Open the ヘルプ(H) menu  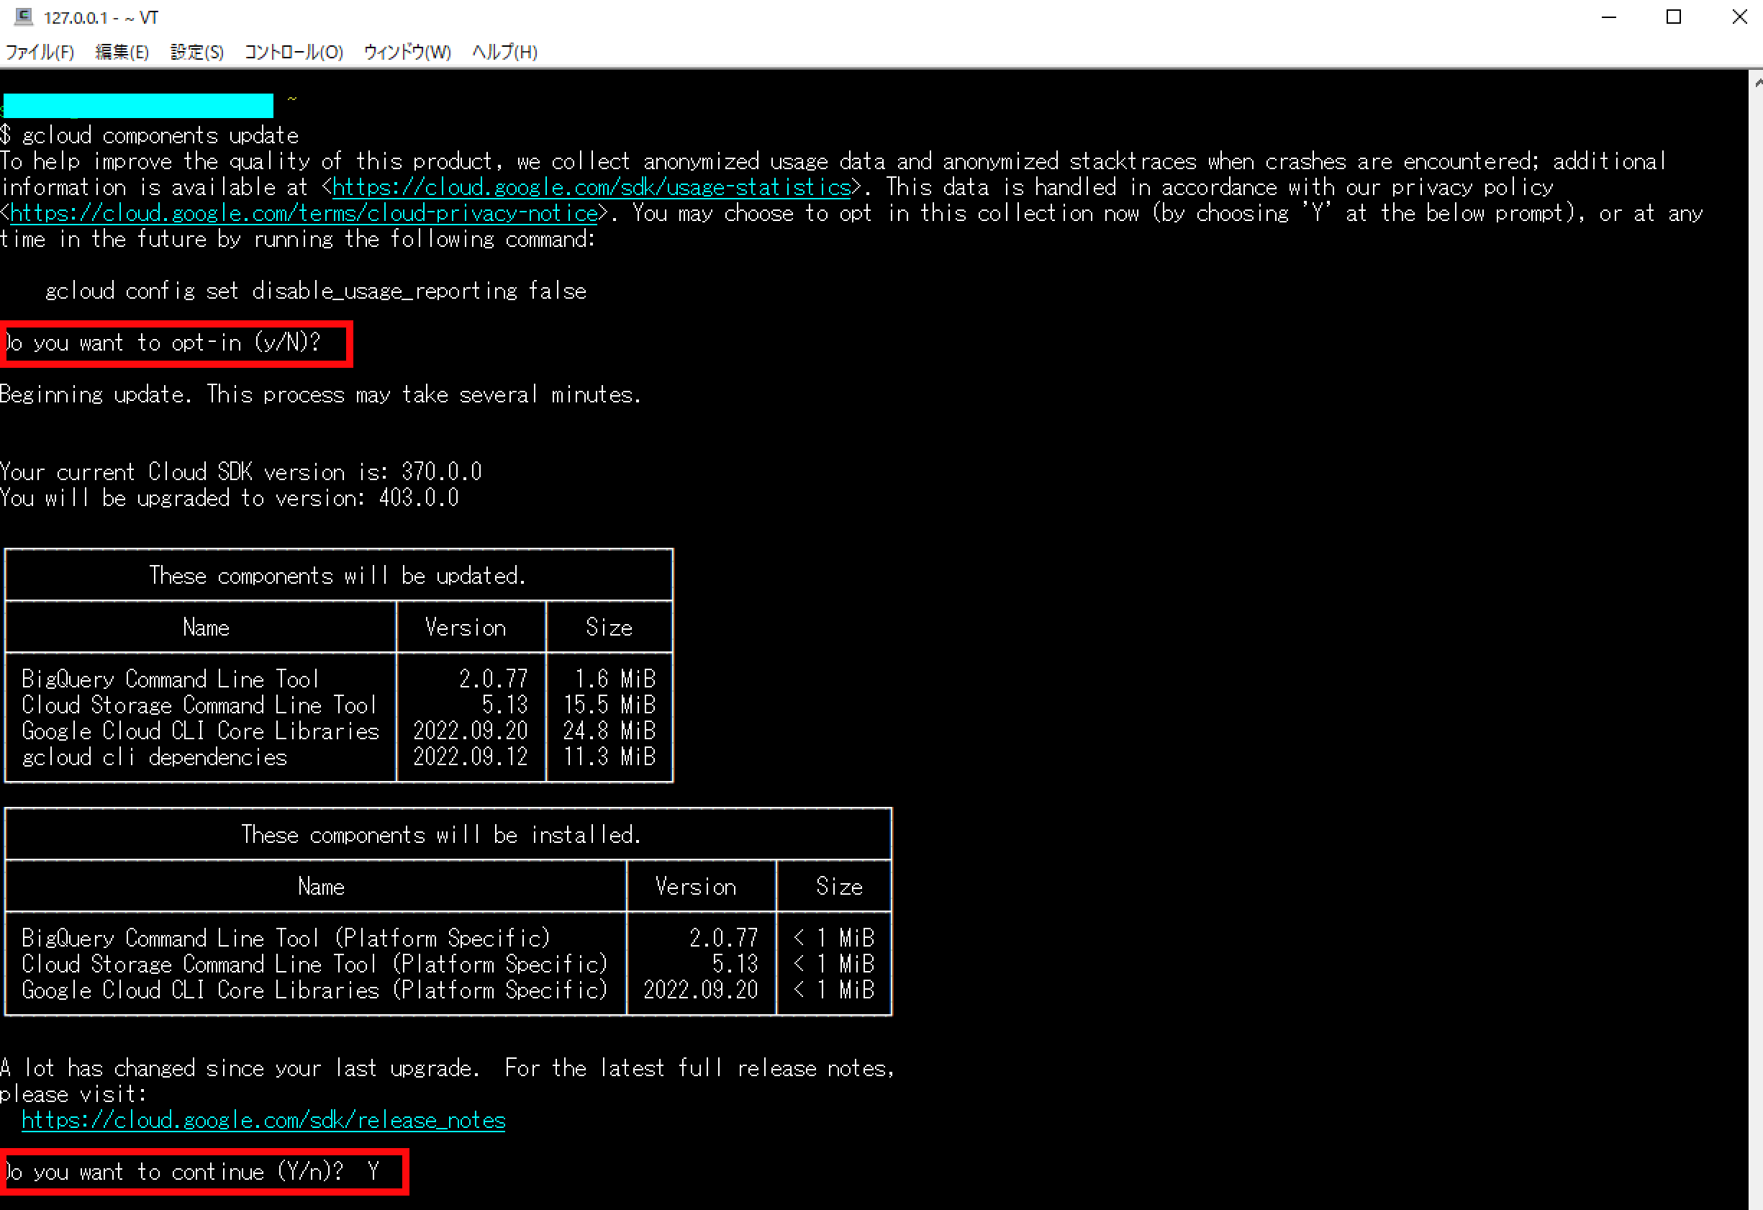pos(504,52)
